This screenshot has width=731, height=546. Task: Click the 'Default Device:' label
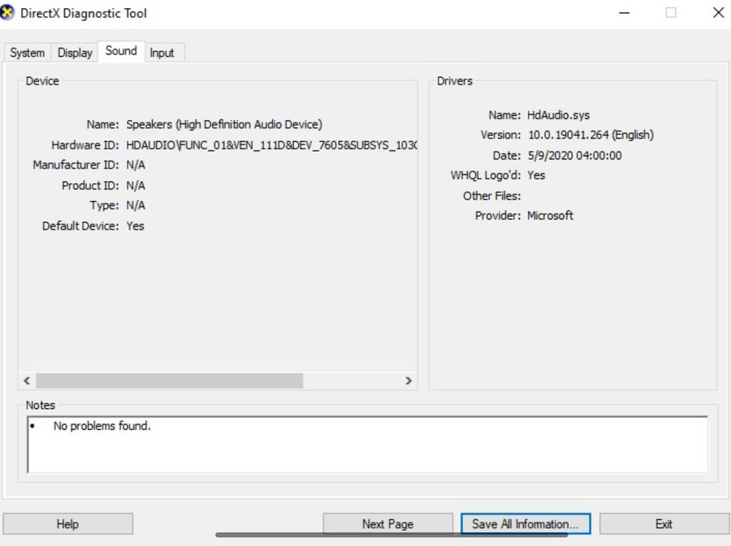click(80, 226)
